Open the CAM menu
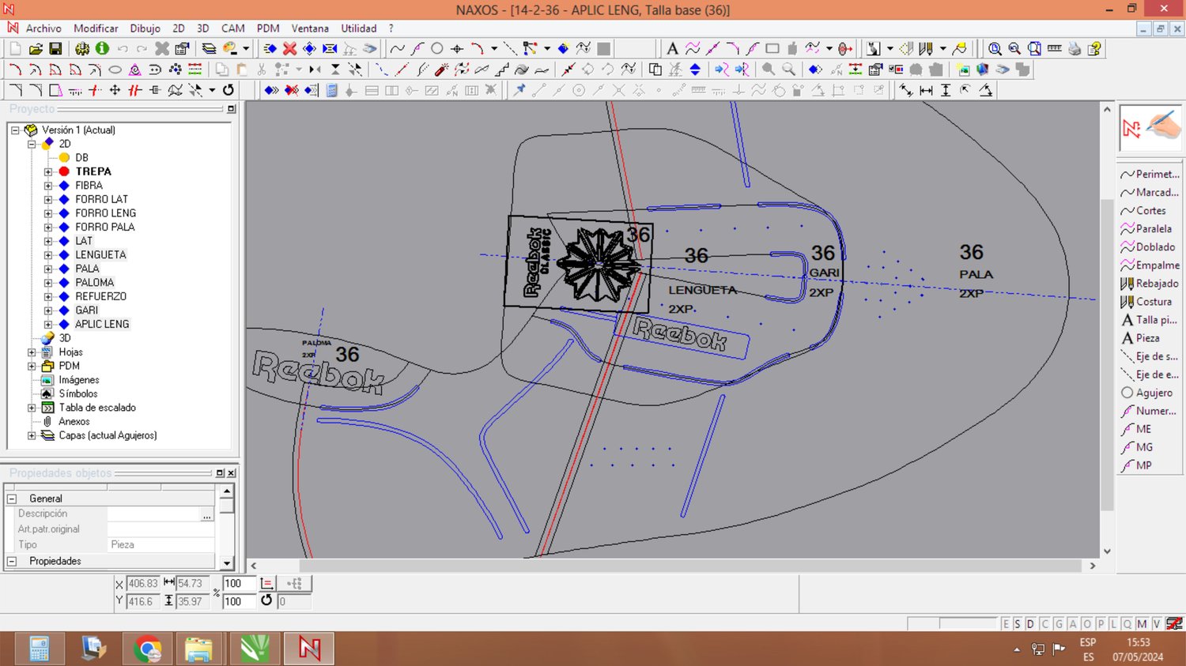The height and width of the screenshot is (666, 1186). [232, 28]
